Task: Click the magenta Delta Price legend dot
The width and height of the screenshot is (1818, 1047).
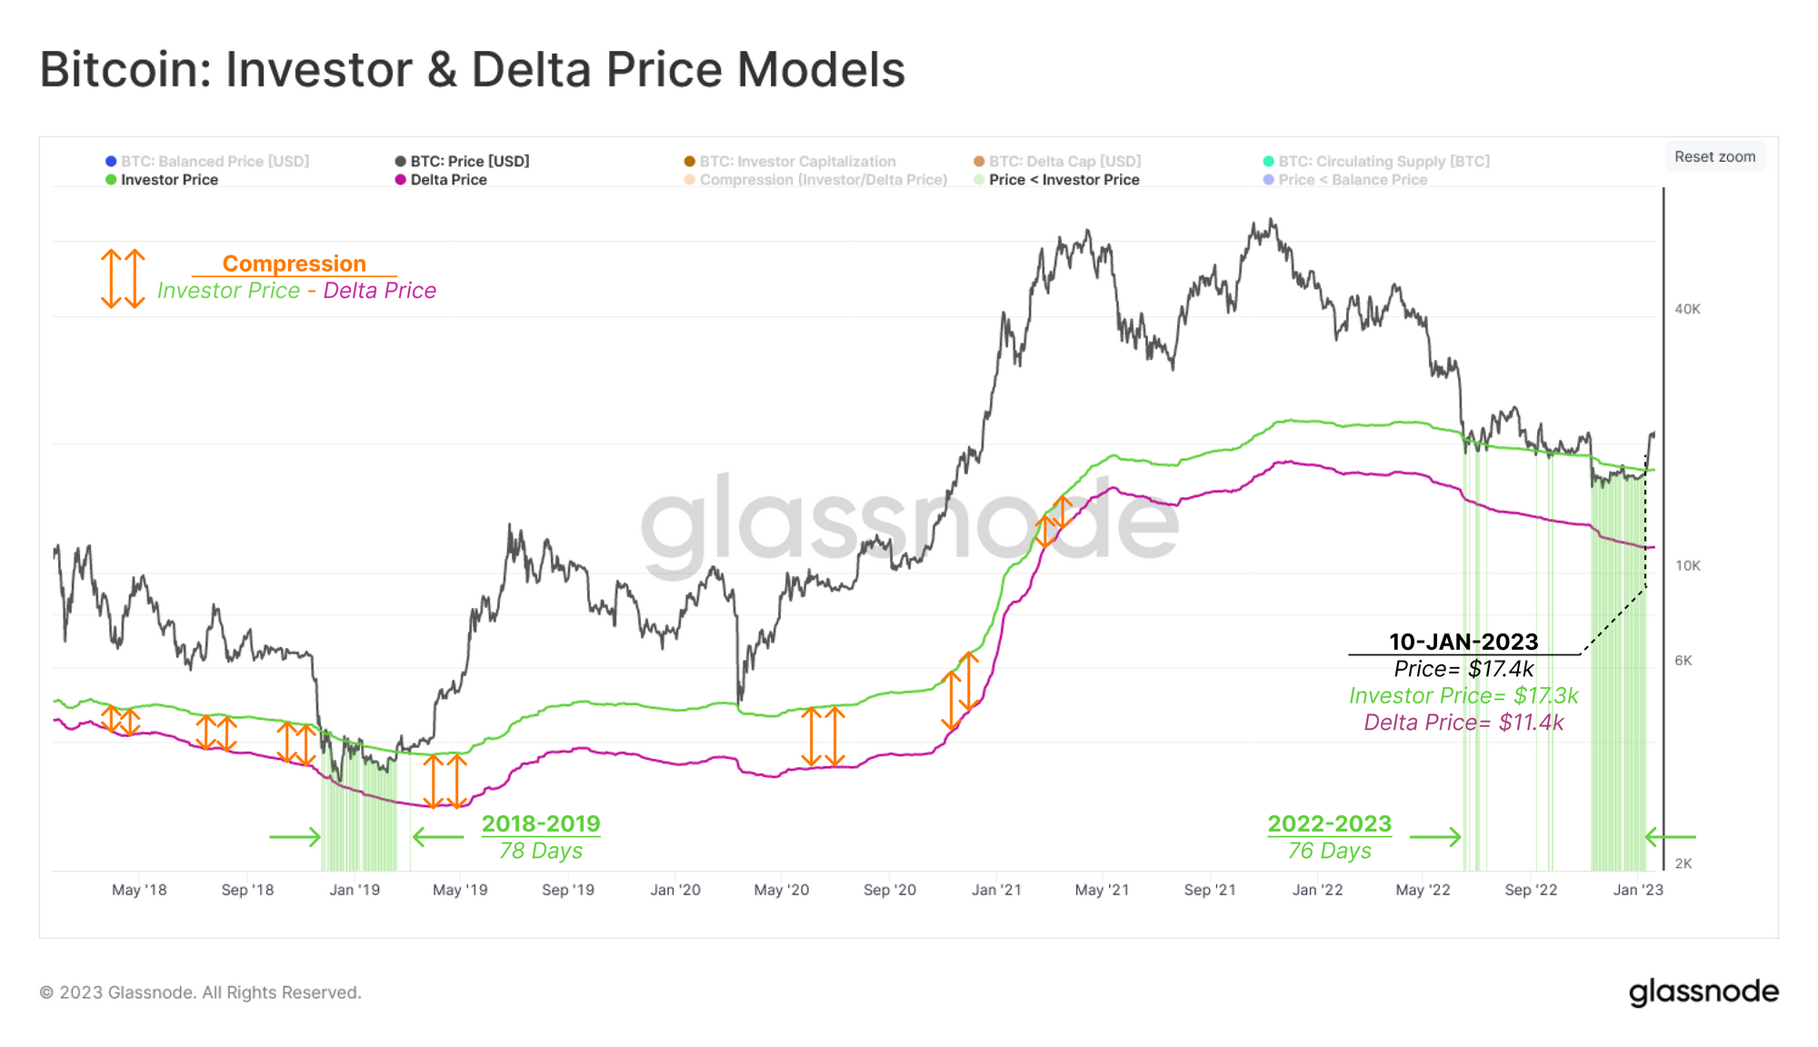Action: (400, 180)
